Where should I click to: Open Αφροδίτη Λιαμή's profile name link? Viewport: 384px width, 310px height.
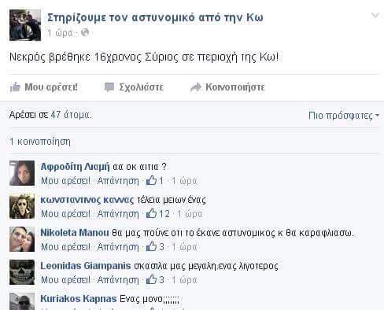pyautogui.click(x=75, y=167)
